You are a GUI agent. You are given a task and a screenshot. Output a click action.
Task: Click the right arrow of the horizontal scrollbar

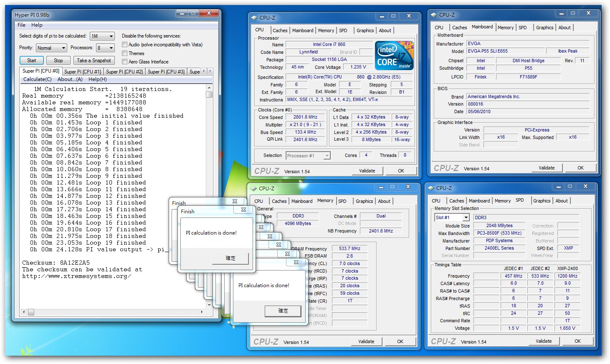(202, 312)
